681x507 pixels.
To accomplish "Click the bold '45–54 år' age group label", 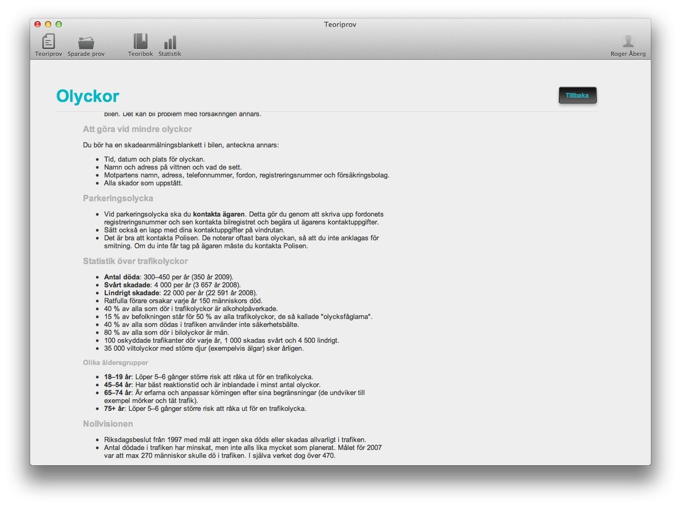I will tap(118, 385).
